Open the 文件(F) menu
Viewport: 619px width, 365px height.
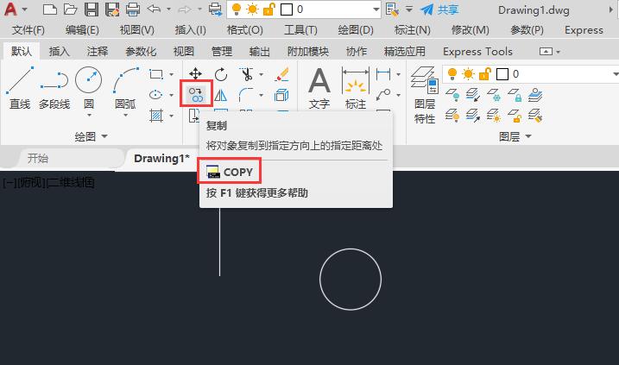click(x=28, y=30)
